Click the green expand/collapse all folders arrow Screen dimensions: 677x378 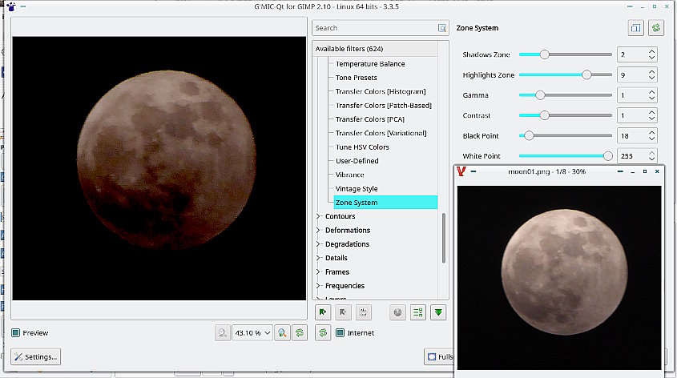tap(437, 312)
